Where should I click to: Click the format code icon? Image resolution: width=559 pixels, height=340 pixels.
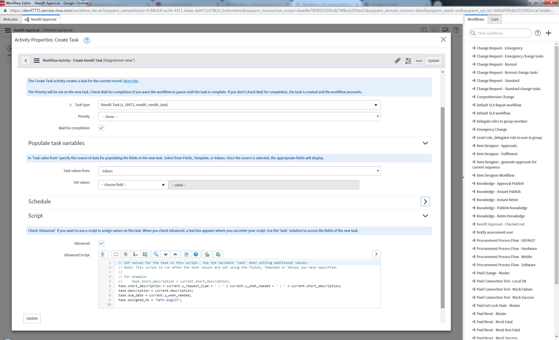tap(126, 254)
